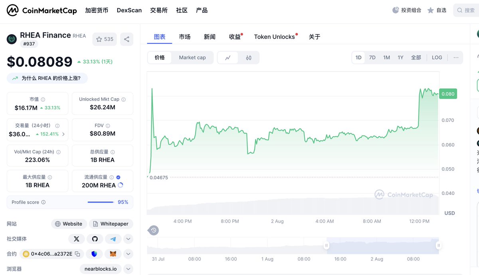Click the 24h volume info icon
479x275 pixels.
pyautogui.click(x=57, y=125)
